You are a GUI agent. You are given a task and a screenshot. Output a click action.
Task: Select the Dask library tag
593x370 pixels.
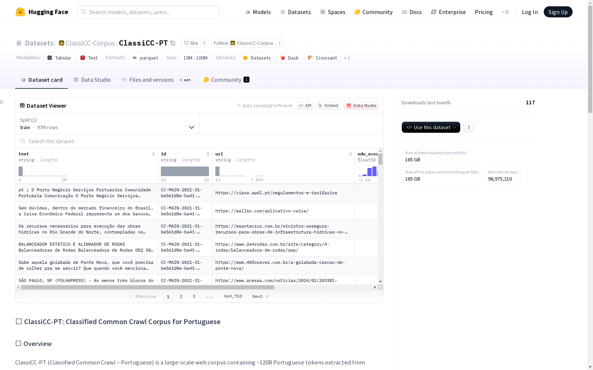pyautogui.click(x=289, y=58)
